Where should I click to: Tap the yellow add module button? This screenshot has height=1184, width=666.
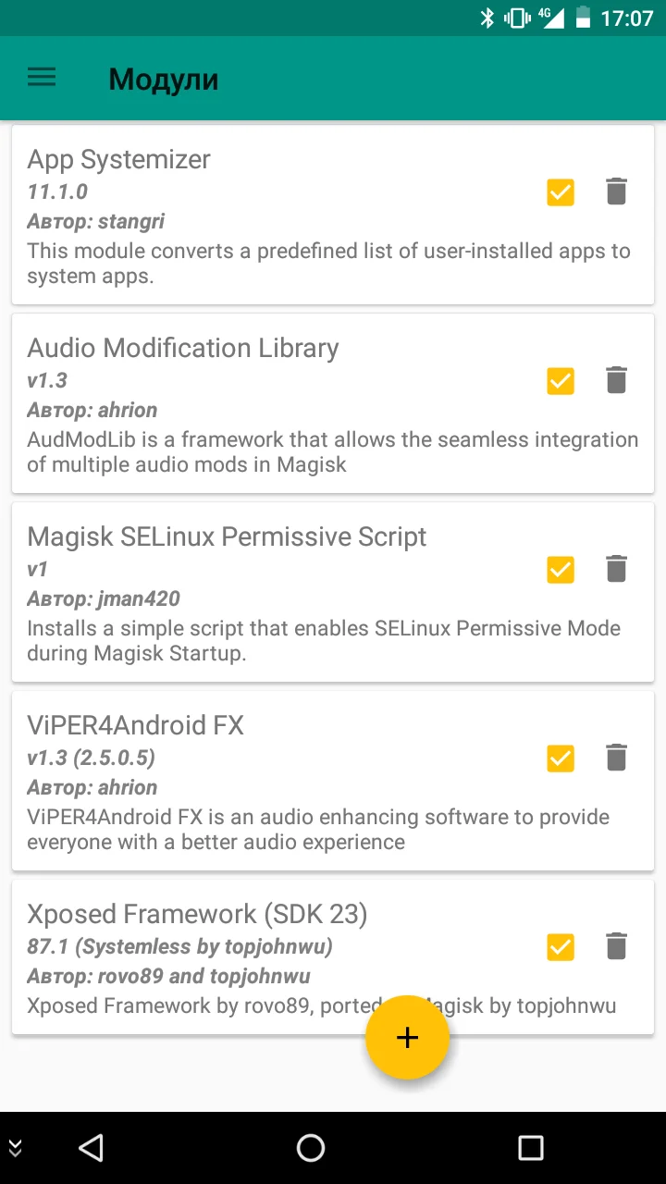pos(407,1037)
